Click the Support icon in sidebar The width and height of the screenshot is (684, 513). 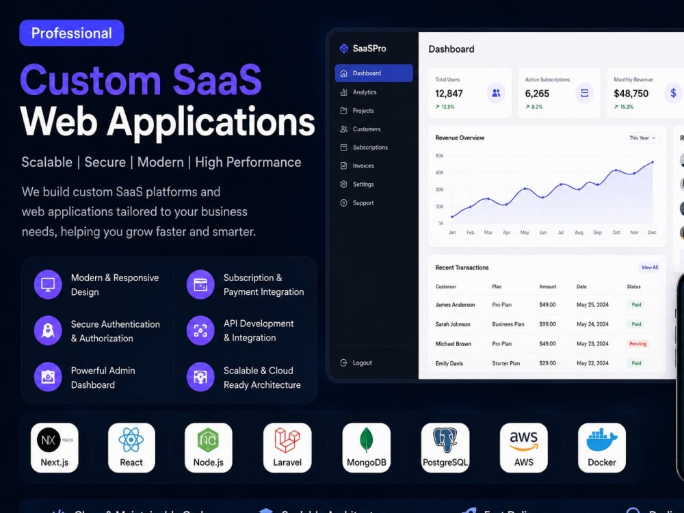click(344, 203)
